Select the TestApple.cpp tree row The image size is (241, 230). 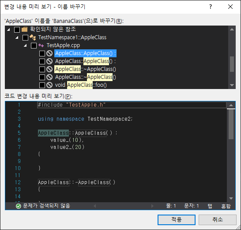point(63,45)
